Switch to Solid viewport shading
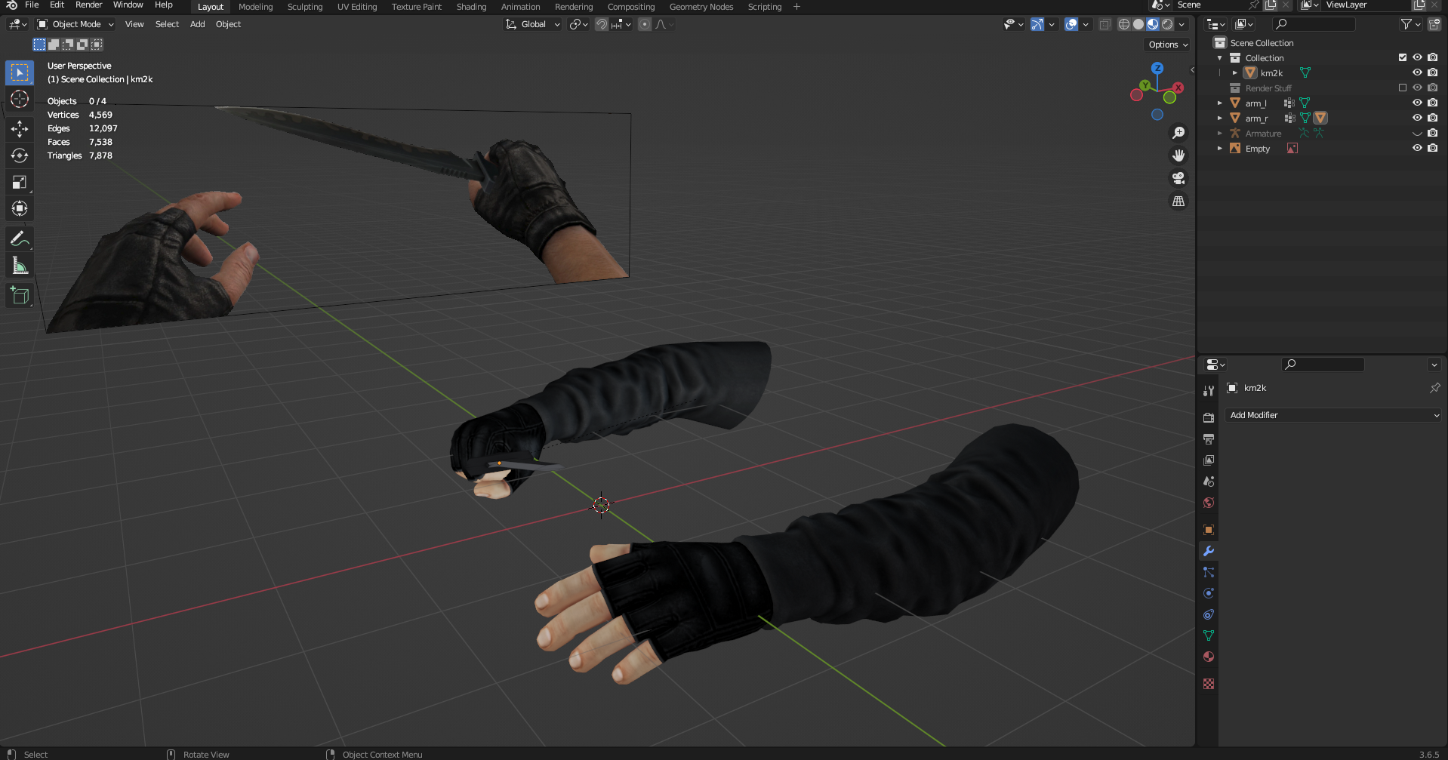The width and height of the screenshot is (1448, 760). pos(1138,24)
